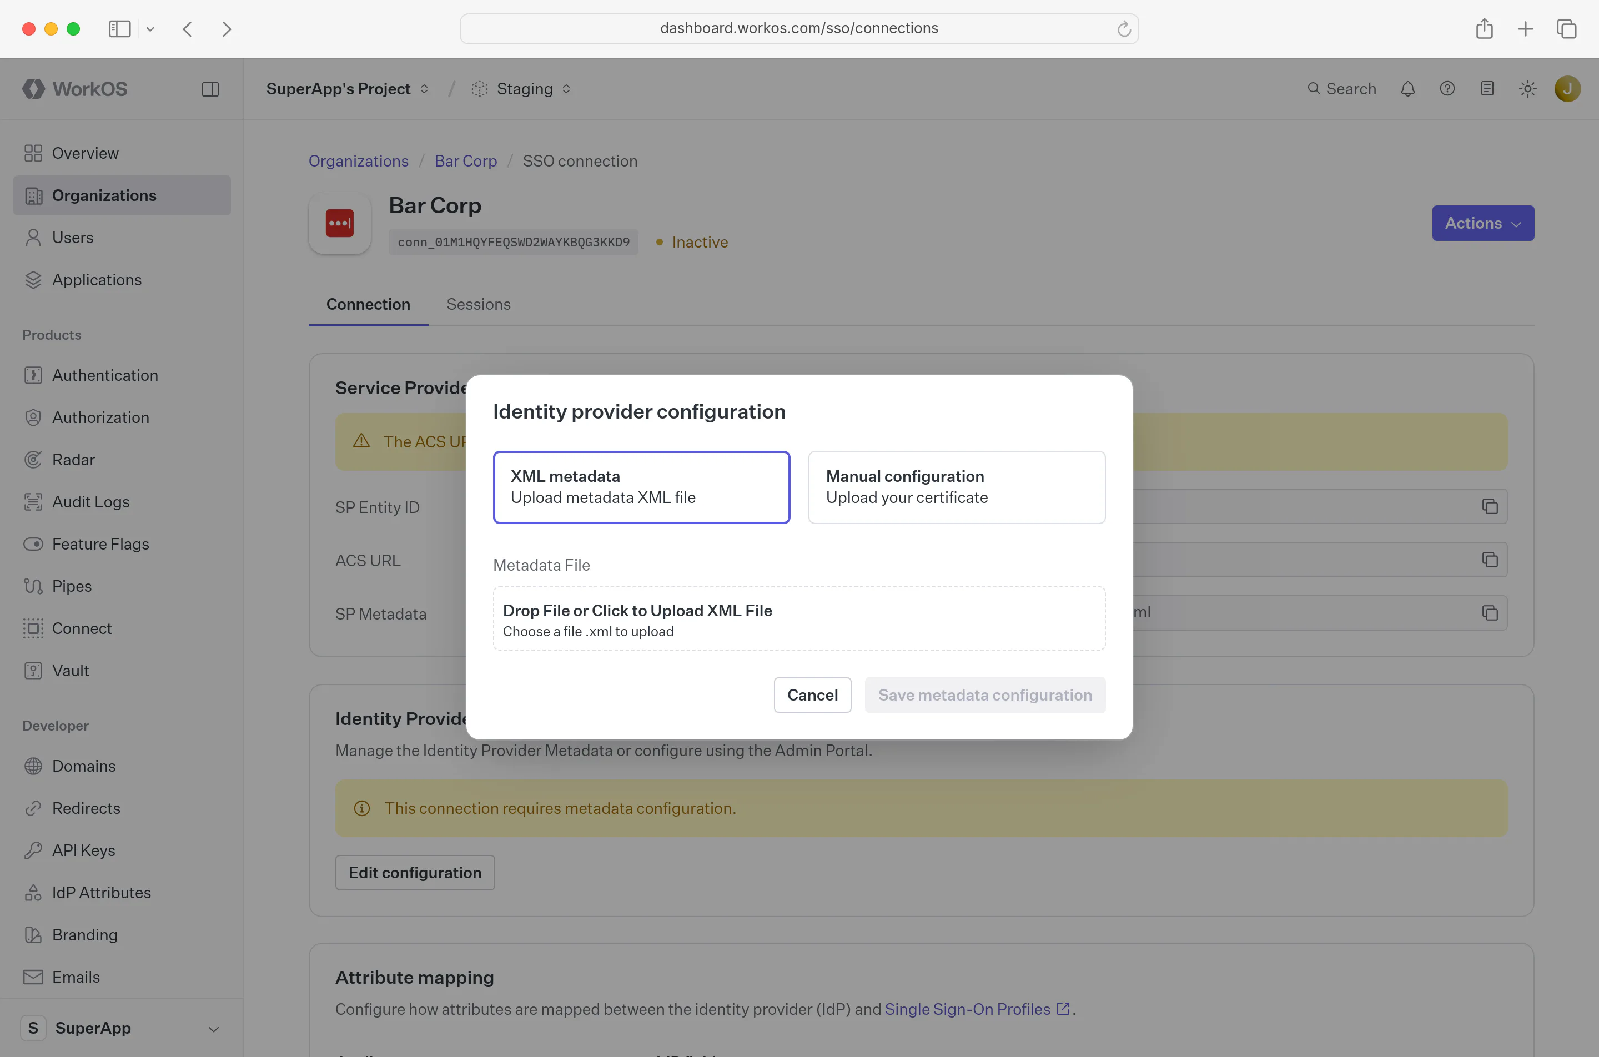
Task: Copy the SP Metadata URL
Action: (x=1490, y=613)
